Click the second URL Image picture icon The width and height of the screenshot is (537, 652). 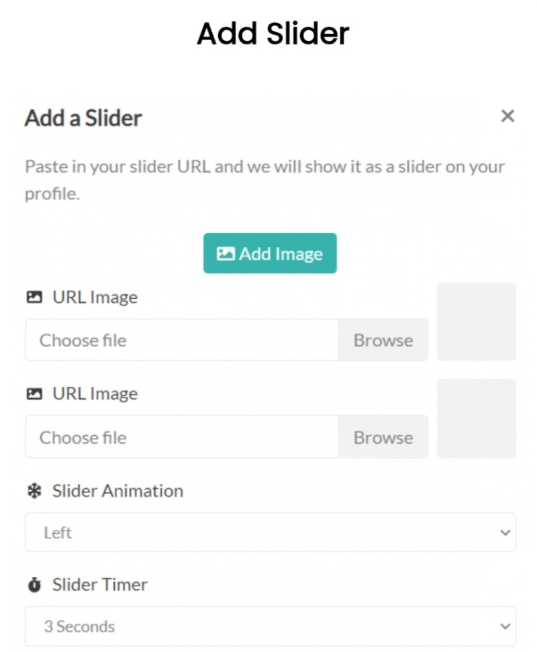(x=34, y=393)
